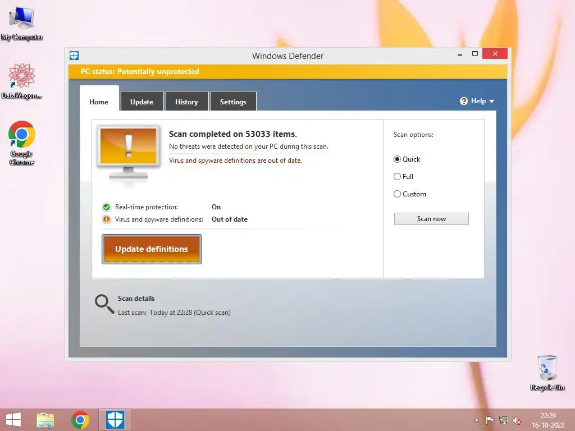Click 'Last scan: Today at 22:28 (Quick scan)'
Viewport: 575px width, 431px height.
(174, 313)
